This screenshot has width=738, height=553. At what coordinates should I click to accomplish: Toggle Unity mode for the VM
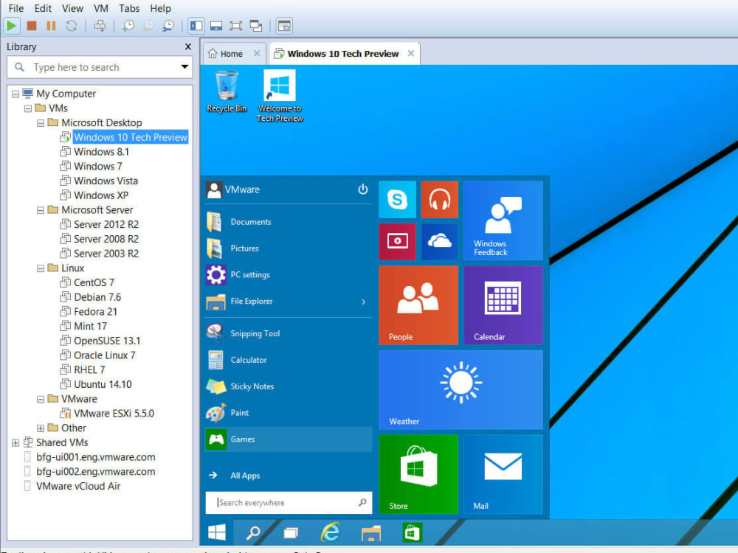click(255, 25)
